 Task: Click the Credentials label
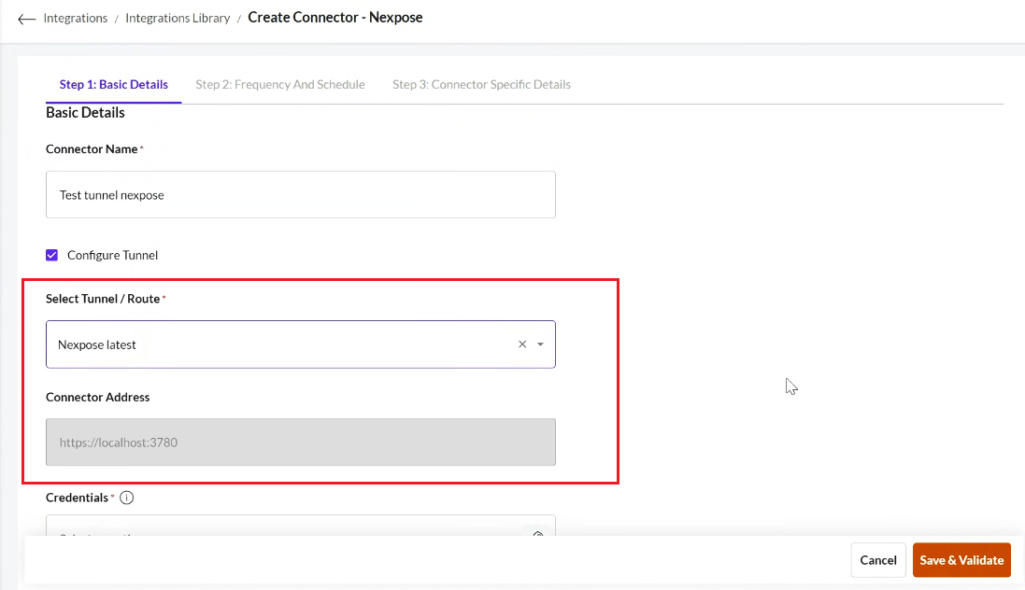tap(77, 498)
